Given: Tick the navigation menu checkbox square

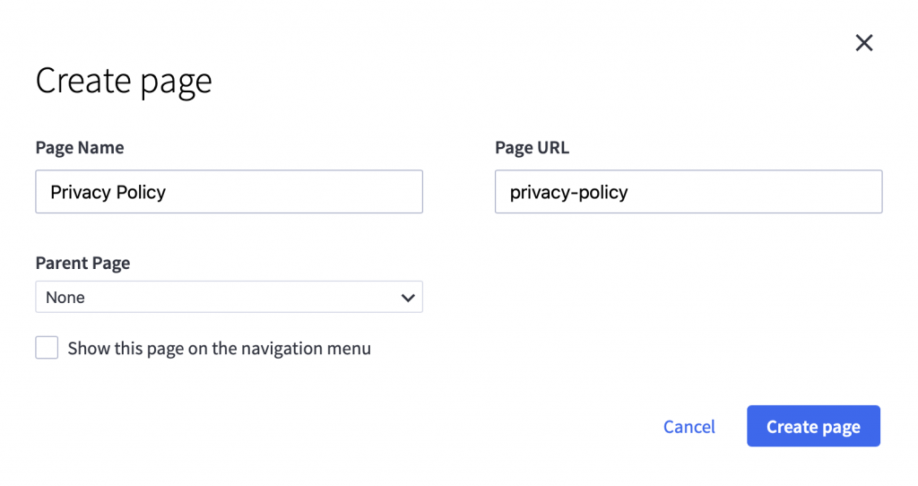Looking at the screenshot, I should [47, 348].
